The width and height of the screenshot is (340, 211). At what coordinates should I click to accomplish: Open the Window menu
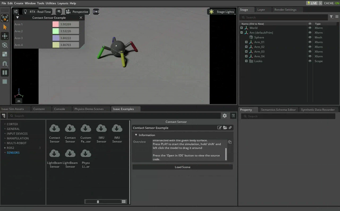tap(30, 3)
